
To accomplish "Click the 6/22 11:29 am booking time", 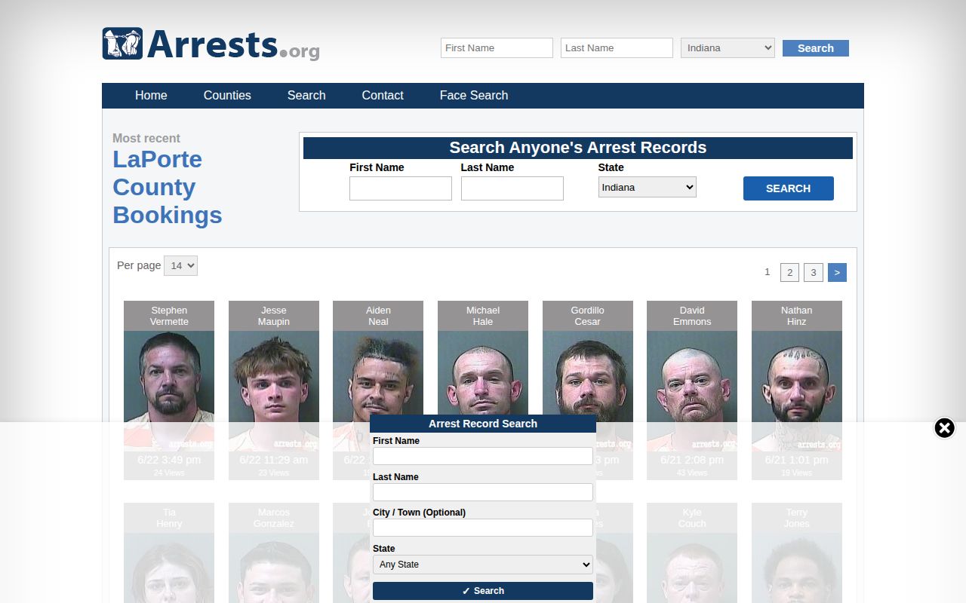I will click(274, 460).
